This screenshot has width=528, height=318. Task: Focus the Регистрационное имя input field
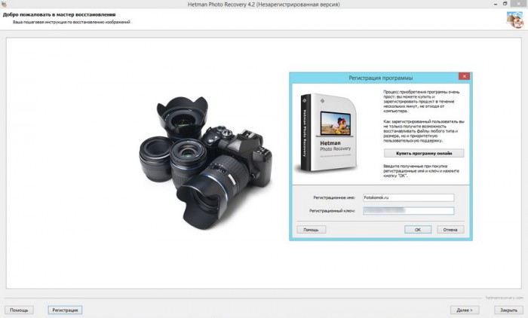[408, 197]
